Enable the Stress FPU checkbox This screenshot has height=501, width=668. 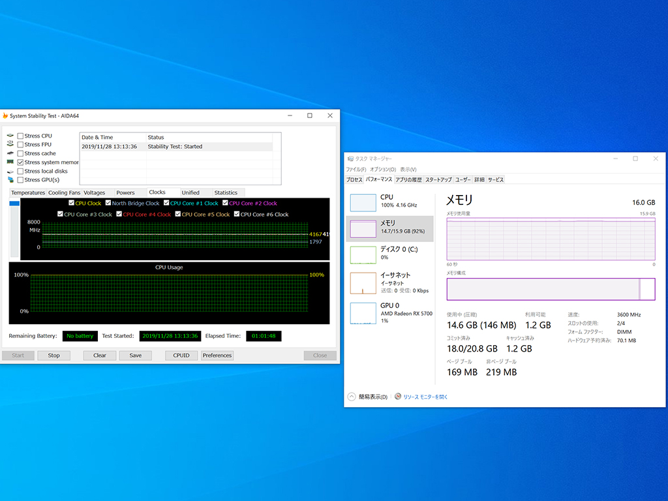click(x=20, y=144)
